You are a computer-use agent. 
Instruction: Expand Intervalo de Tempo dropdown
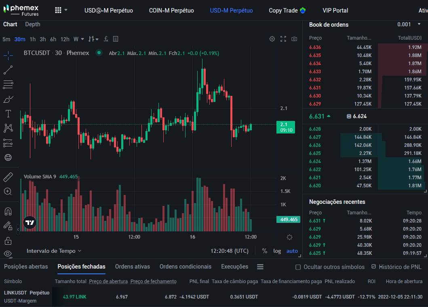click(x=54, y=251)
